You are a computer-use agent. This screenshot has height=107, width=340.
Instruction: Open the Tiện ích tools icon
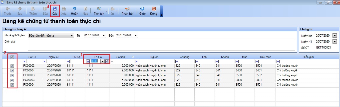99,9
